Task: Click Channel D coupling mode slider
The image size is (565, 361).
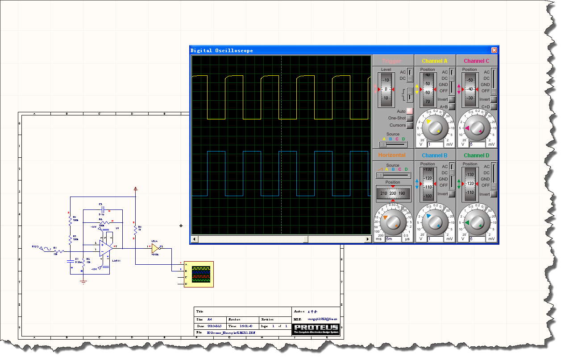Action: [x=494, y=176]
